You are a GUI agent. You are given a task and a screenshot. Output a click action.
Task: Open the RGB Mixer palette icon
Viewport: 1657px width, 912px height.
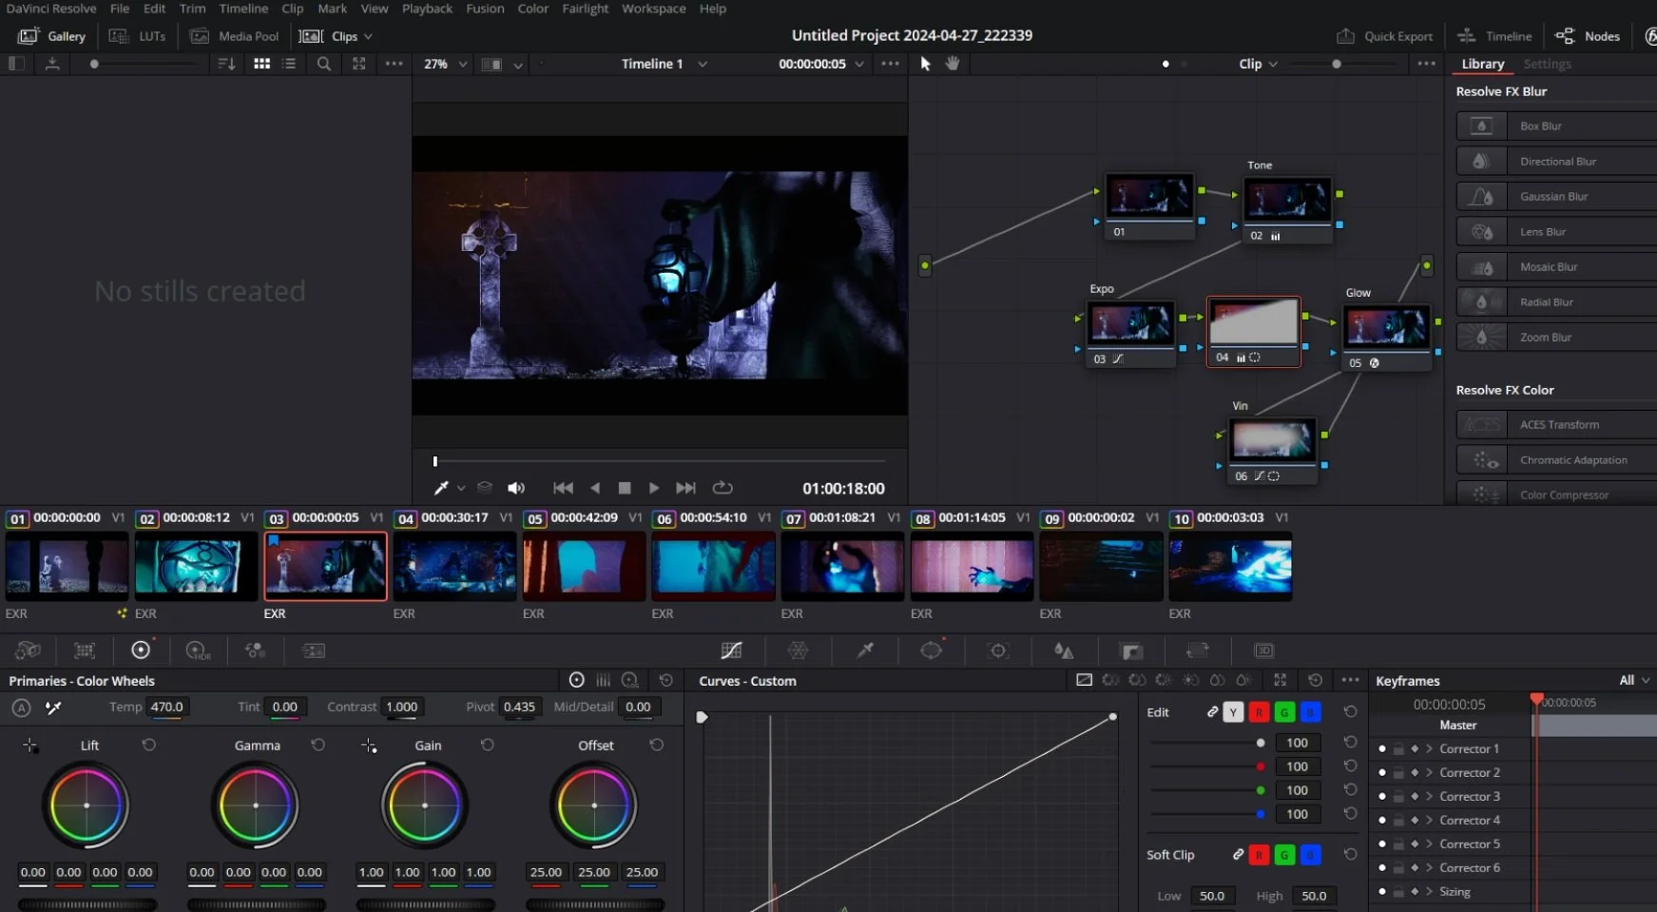click(x=255, y=650)
